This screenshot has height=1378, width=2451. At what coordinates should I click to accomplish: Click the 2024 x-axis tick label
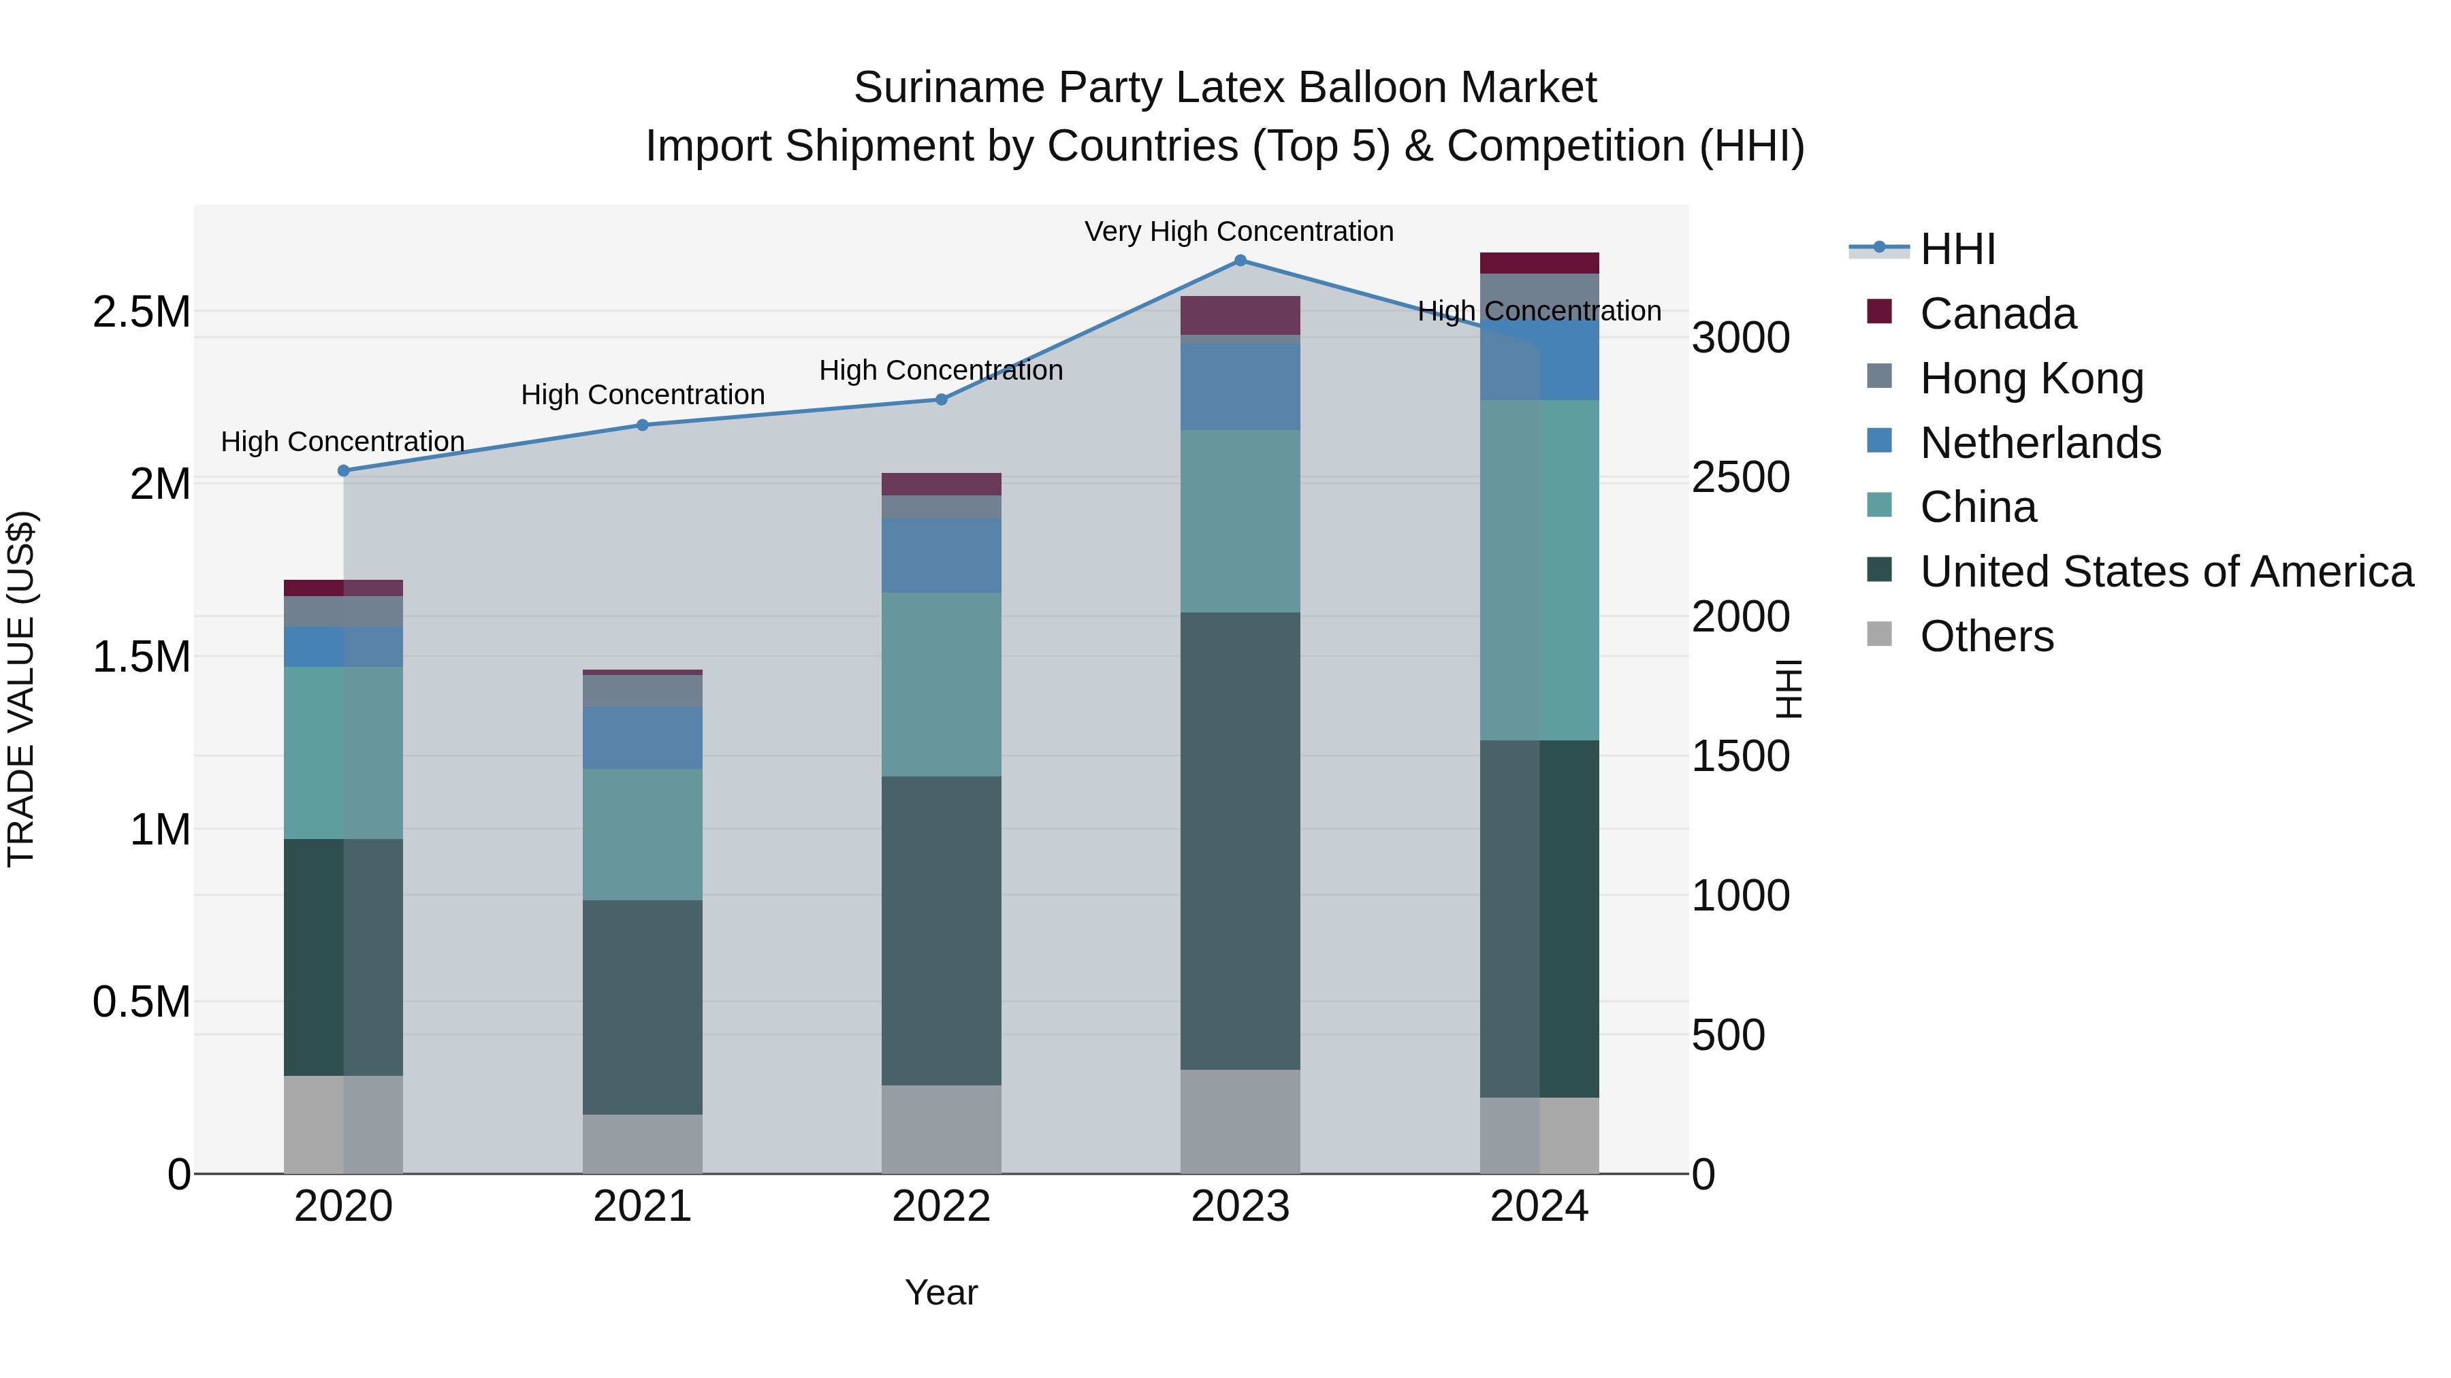(1539, 1207)
